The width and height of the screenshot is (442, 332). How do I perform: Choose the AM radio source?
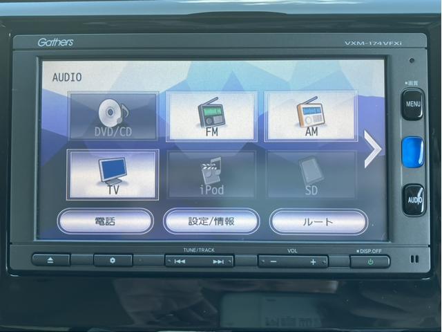[x=311, y=116]
